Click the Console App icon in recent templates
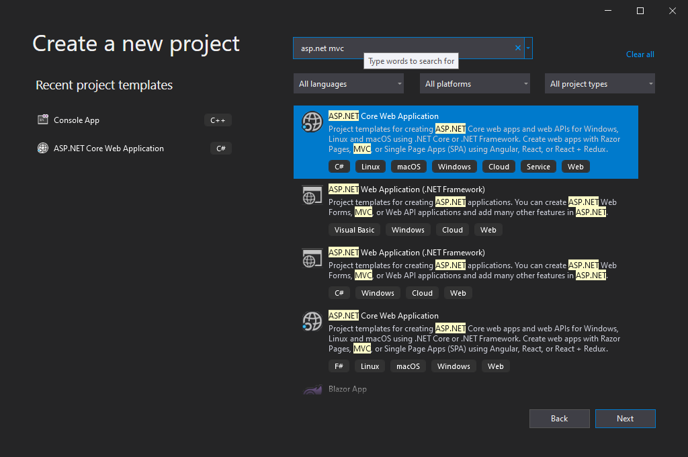The image size is (688, 457). coord(43,120)
